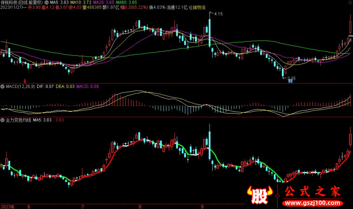Click the blue 财 financial marker icon
The width and height of the screenshot is (353, 209).
(x=290, y=81)
